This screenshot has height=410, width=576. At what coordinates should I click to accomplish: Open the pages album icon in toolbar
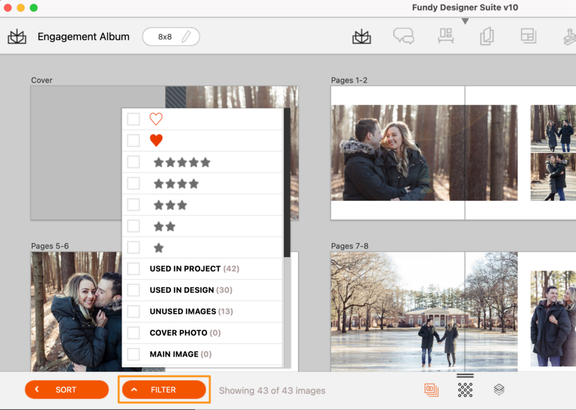click(487, 37)
